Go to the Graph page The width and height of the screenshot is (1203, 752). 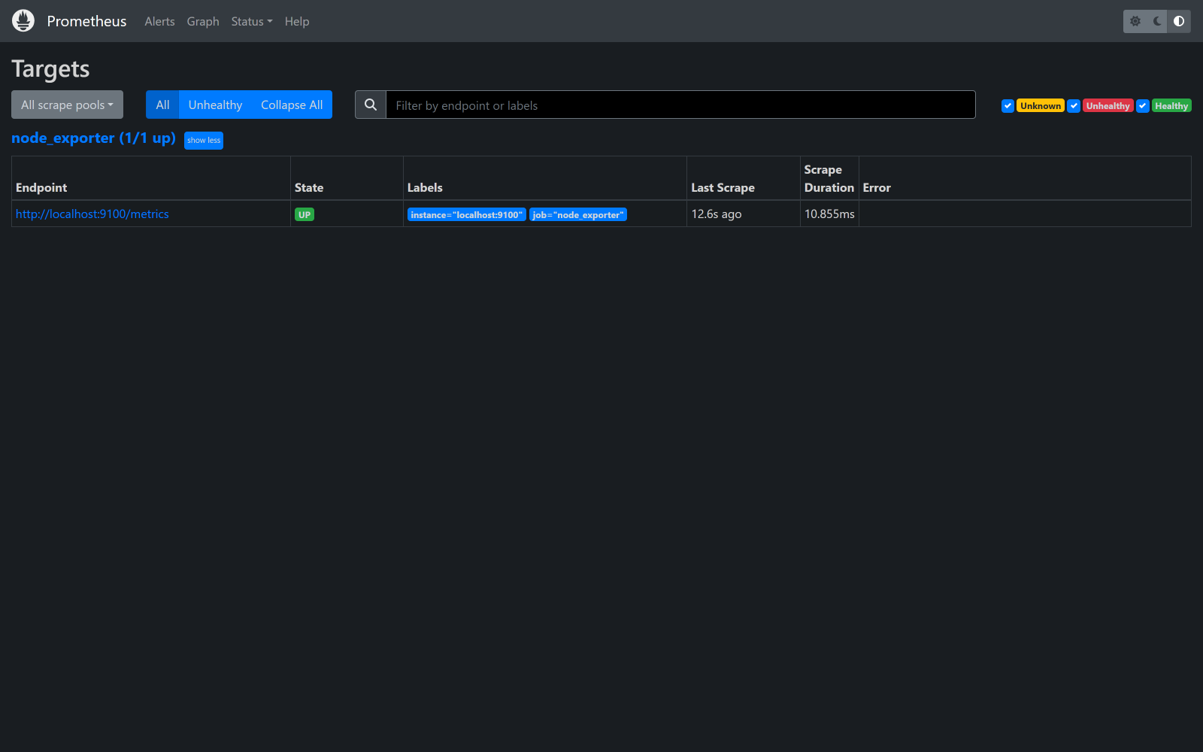point(203,21)
